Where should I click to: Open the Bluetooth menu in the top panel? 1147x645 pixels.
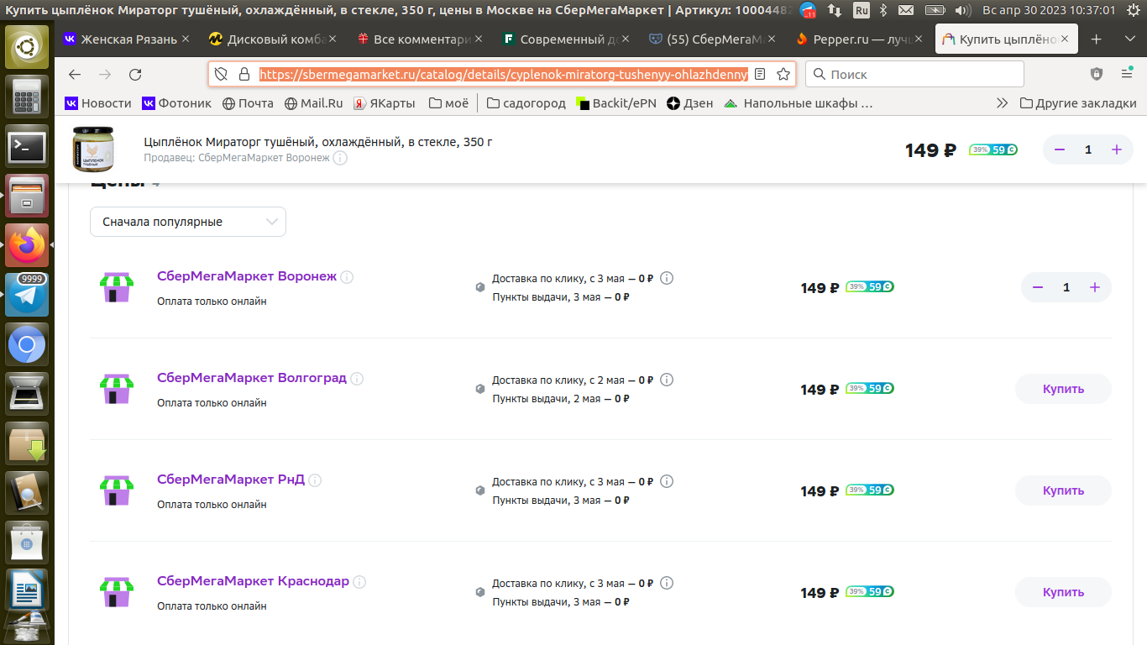883,10
